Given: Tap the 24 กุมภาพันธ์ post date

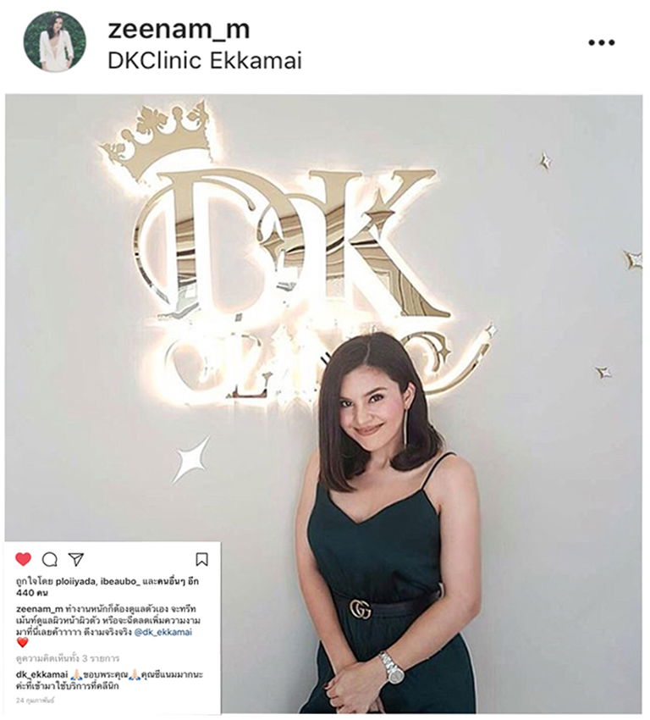Looking at the screenshot, I should (35, 701).
